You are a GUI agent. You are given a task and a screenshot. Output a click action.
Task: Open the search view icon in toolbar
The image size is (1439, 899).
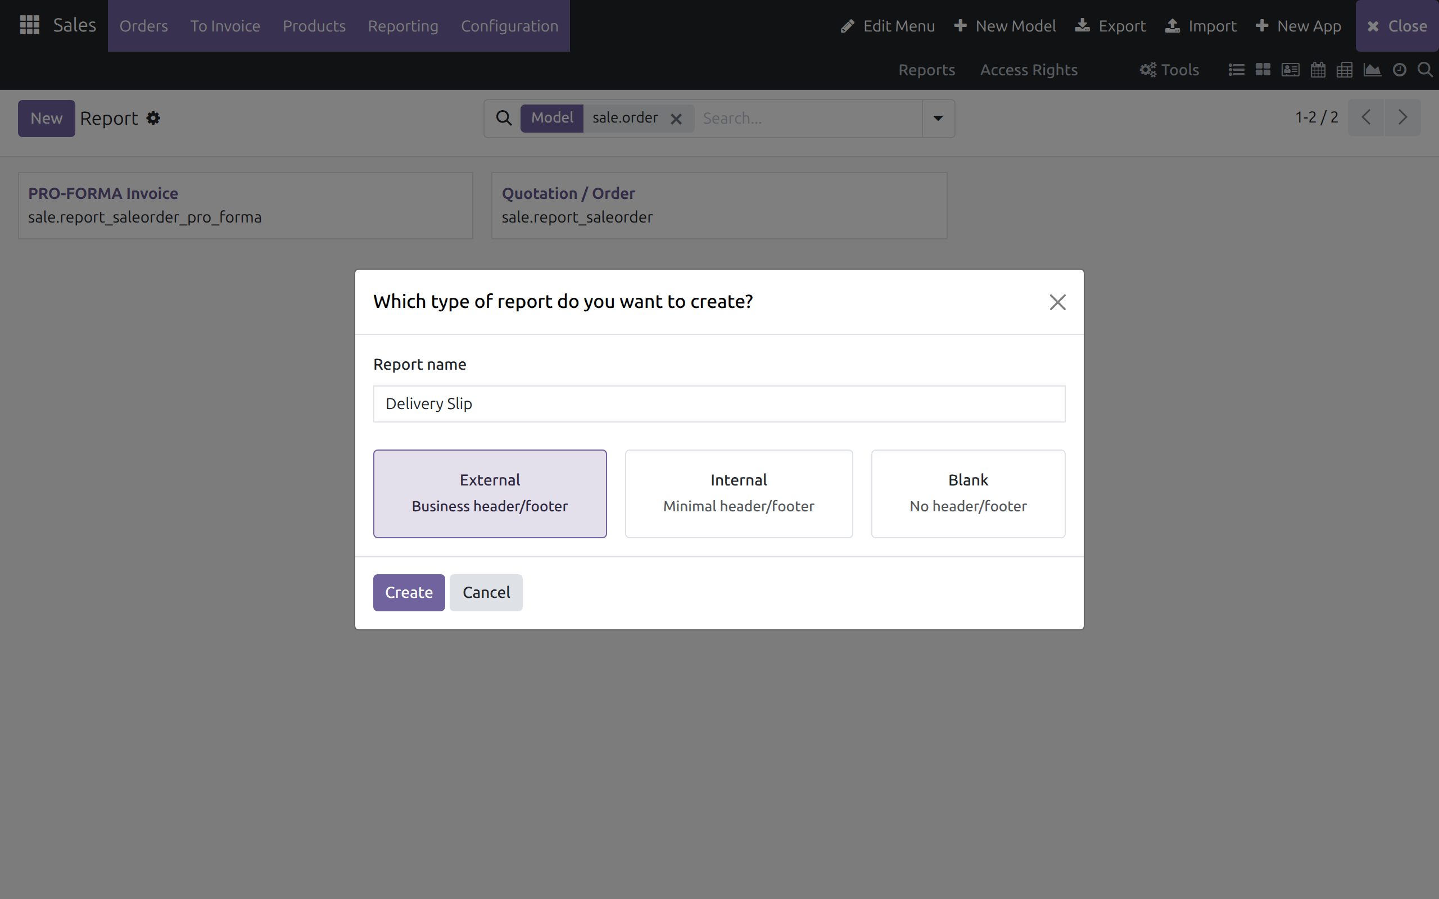pyautogui.click(x=1425, y=70)
